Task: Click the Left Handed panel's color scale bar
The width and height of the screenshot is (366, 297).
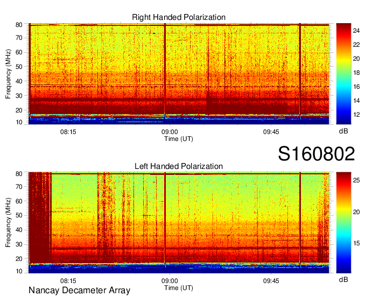Action: pos(343,223)
